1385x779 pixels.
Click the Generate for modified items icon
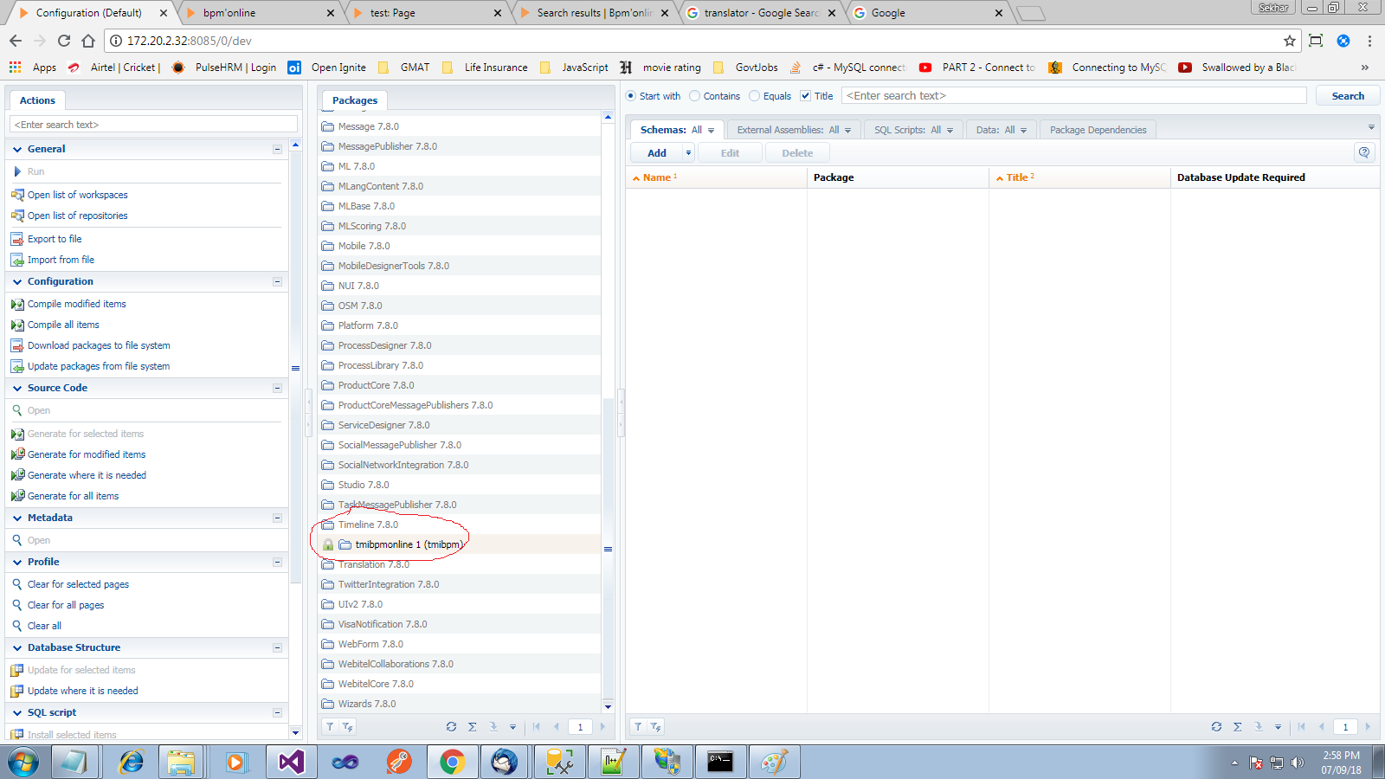17,454
